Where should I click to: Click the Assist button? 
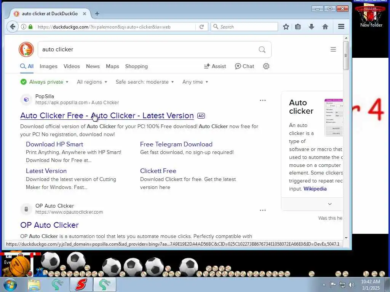(215, 66)
